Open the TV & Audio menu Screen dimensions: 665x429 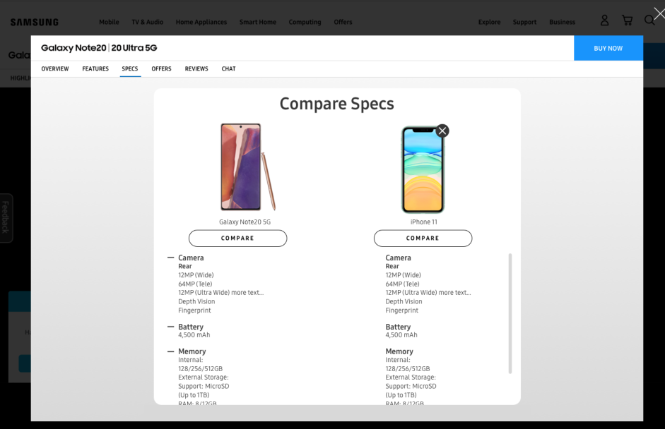[147, 22]
